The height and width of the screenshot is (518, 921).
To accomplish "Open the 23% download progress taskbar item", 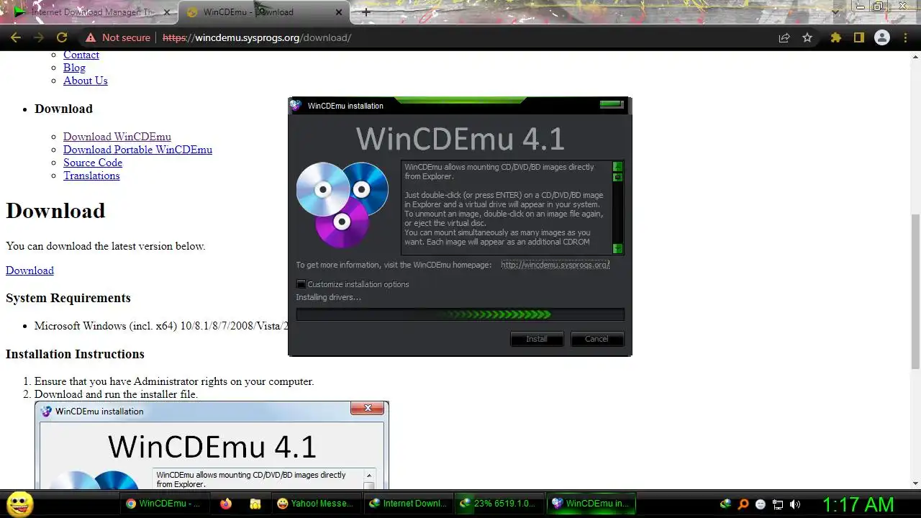I will [499, 504].
